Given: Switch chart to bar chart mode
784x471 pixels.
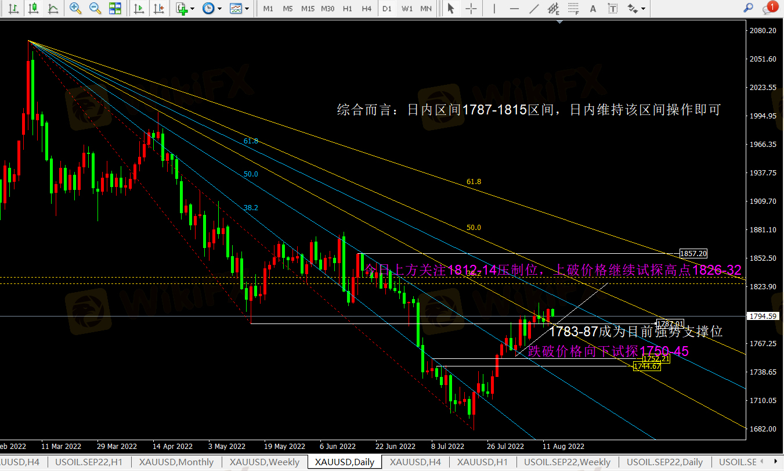Looking at the screenshot, I should pos(14,9).
